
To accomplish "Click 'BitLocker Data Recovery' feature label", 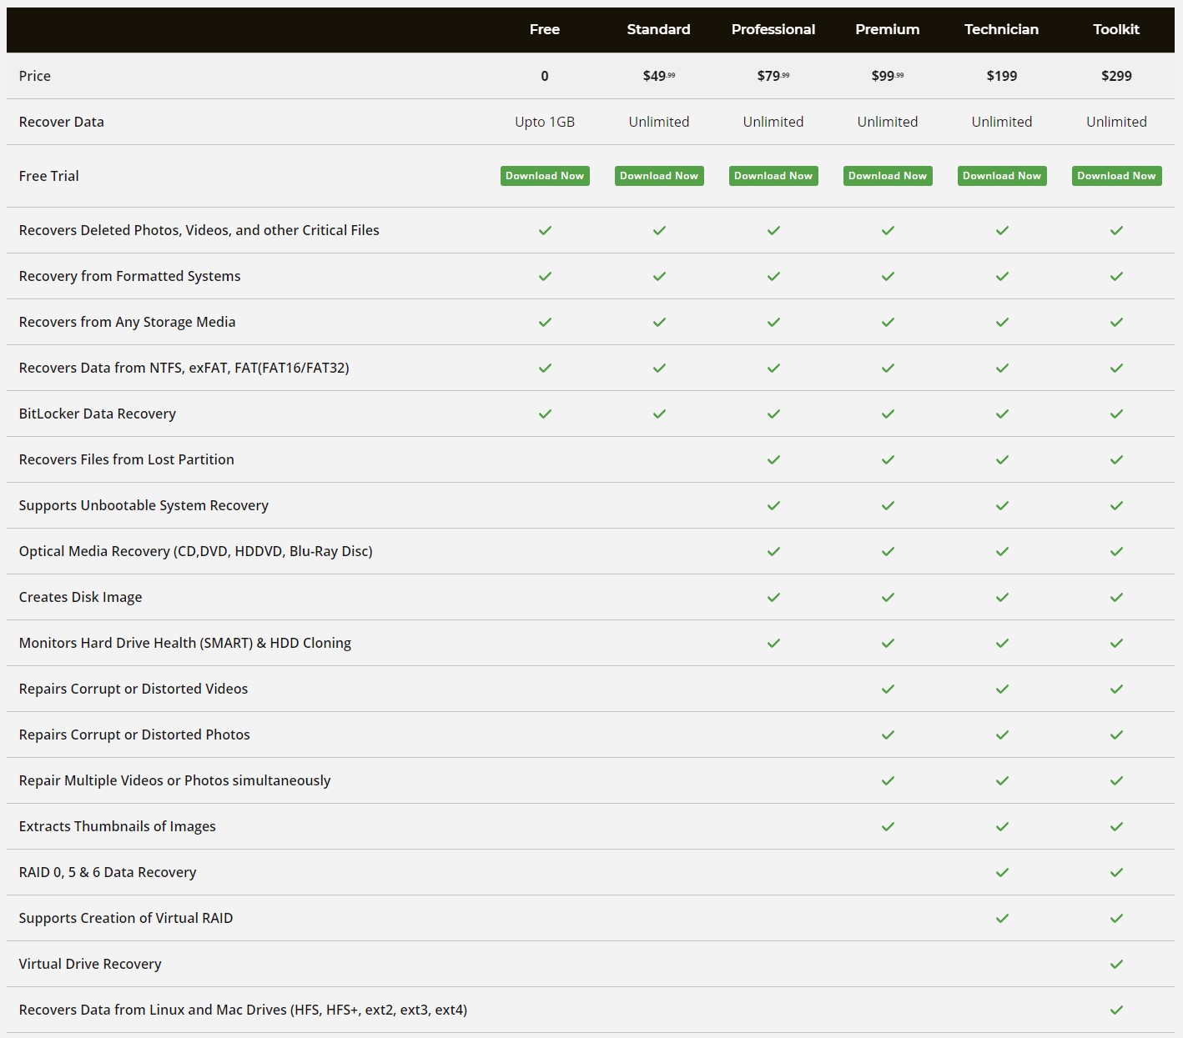I will coord(98,414).
